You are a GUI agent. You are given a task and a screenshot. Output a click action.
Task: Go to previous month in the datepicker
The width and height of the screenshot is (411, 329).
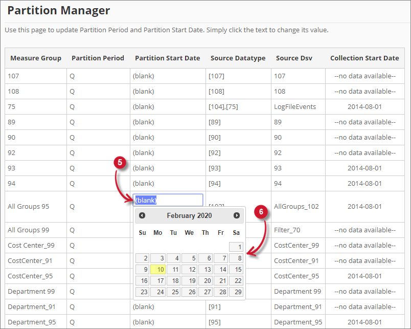coord(142,215)
